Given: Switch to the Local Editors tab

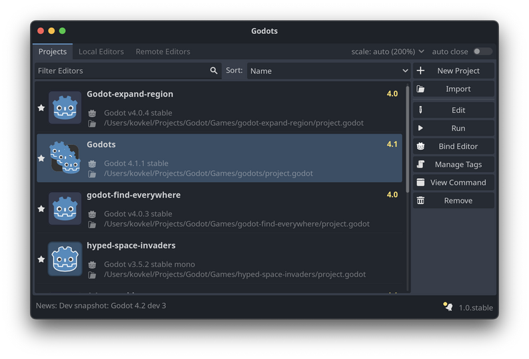Looking at the screenshot, I should pos(101,52).
